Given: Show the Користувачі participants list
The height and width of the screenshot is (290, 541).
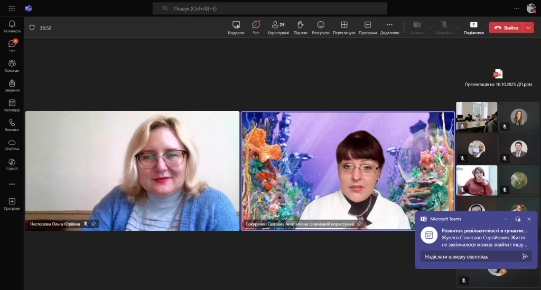Looking at the screenshot, I should tap(278, 27).
